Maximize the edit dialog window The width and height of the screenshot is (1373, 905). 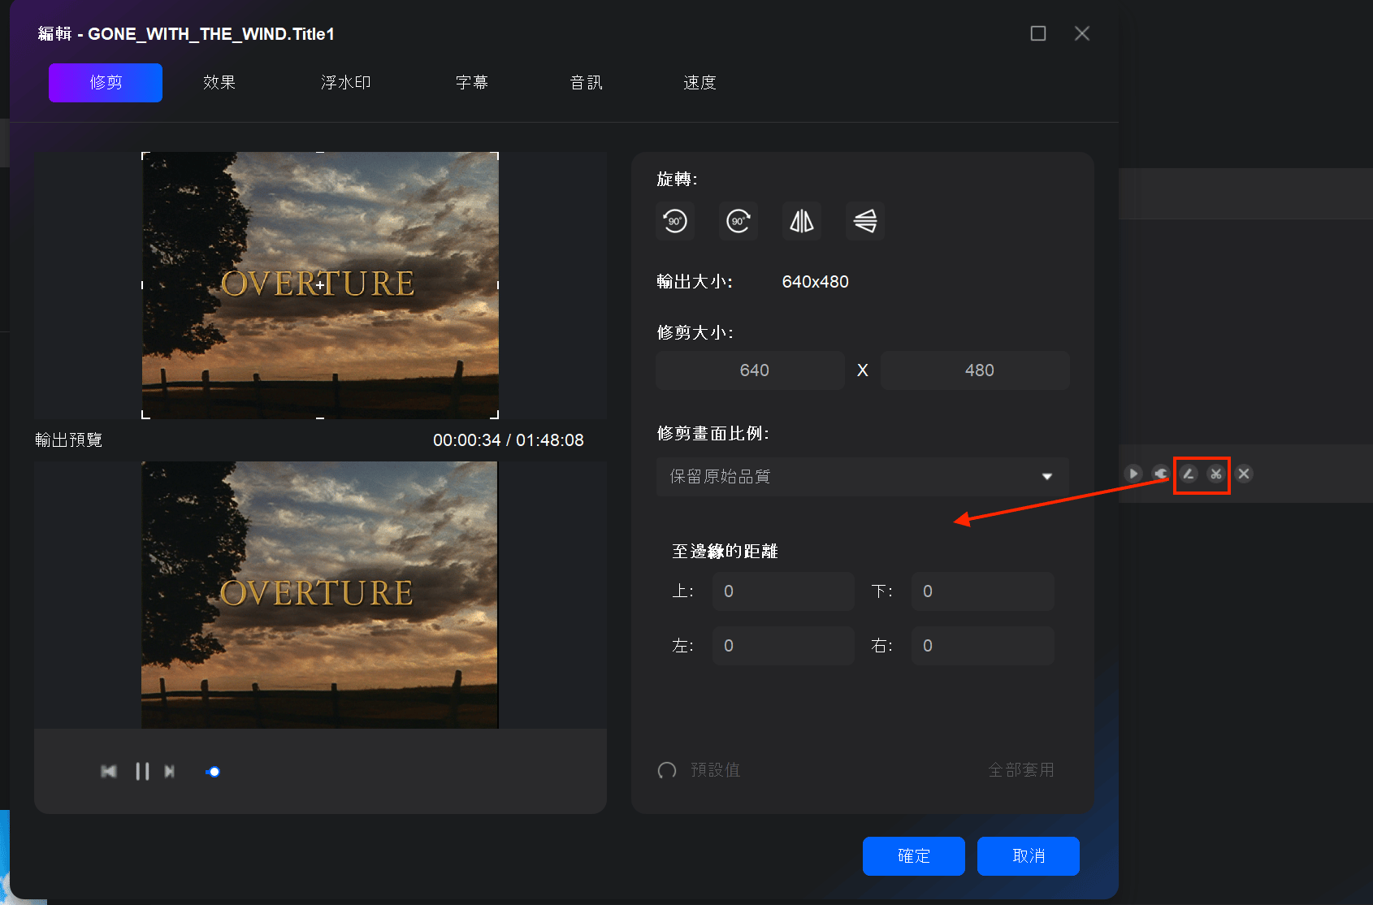pos(1038,33)
